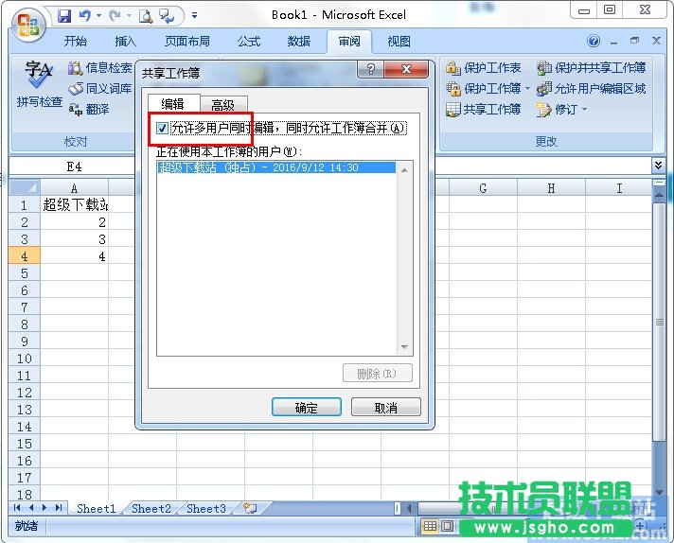Viewport: 674px width, 543px height.
Task: Click the 保护工作表 protect sheet icon
Action: tap(453, 68)
